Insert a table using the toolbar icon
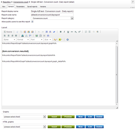Screen dimensions: 135x129 [40, 36]
